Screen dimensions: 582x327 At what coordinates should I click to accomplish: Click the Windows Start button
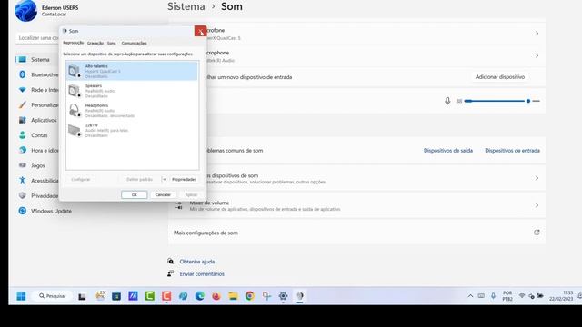coord(21,296)
